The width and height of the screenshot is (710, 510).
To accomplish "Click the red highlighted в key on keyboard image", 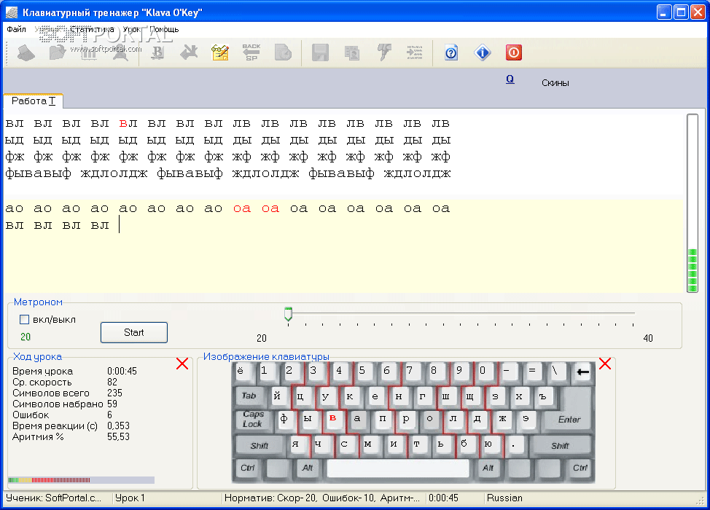I will coord(333,418).
